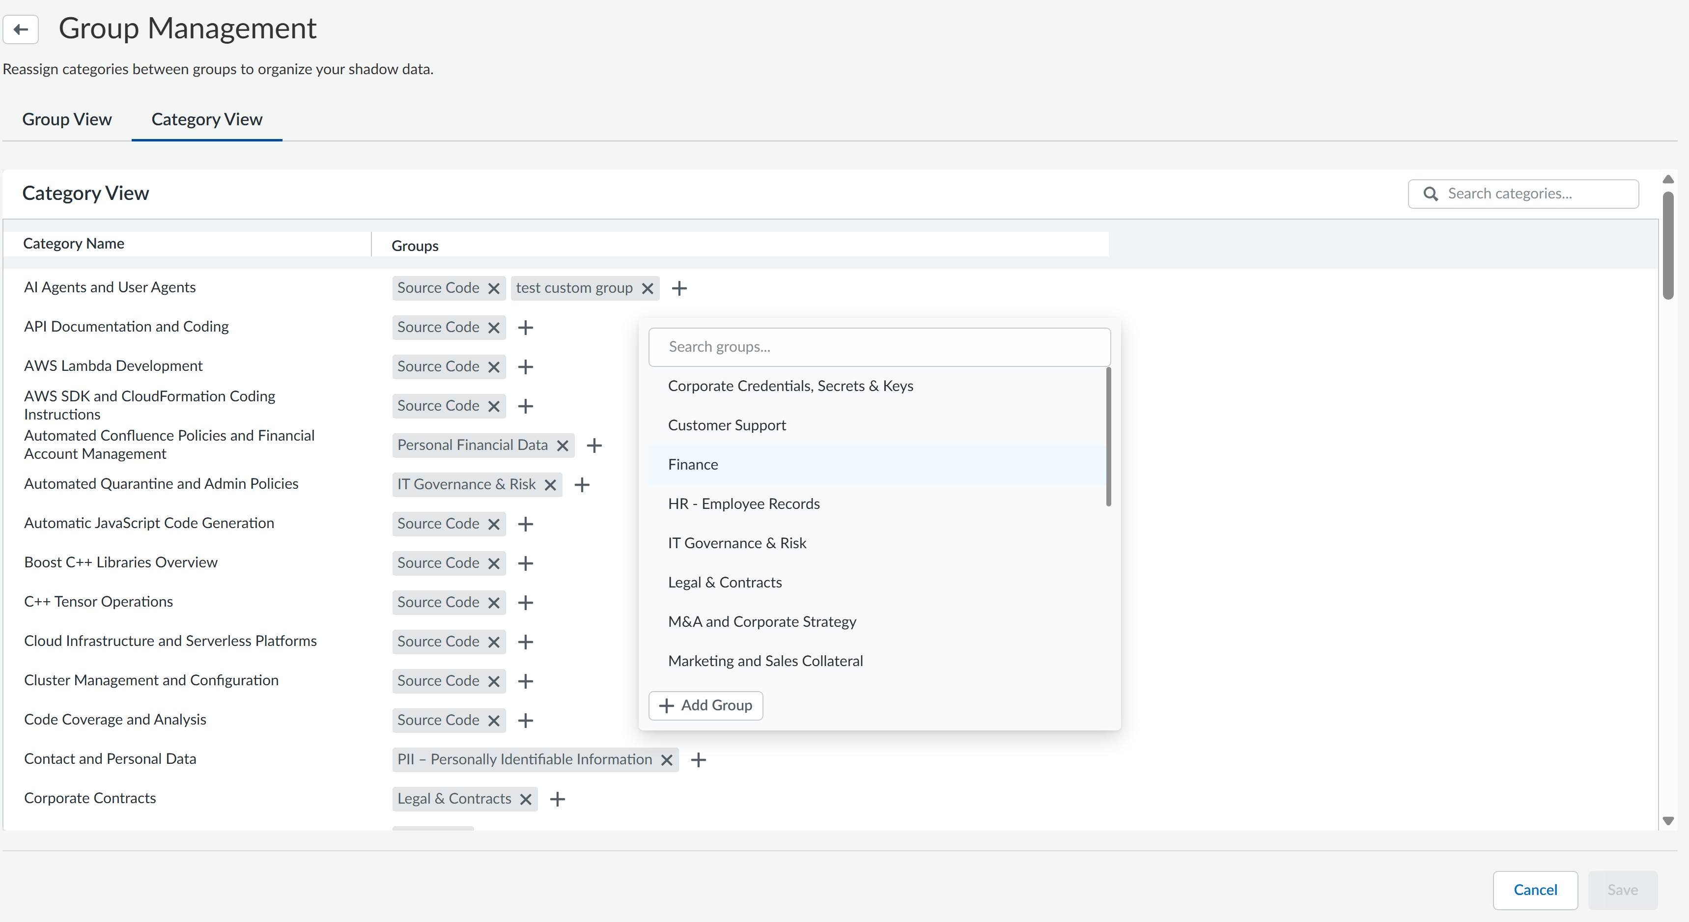The height and width of the screenshot is (922, 1689).
Task: Click the Corporate Contracts category name
Action: (x=90, y=798)
